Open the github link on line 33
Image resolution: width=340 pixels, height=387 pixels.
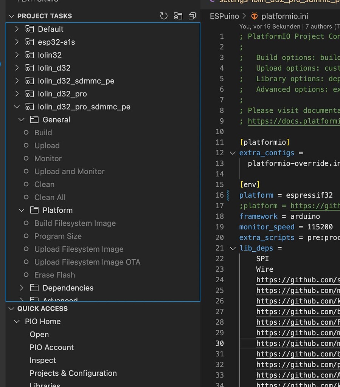pos(298,375)
